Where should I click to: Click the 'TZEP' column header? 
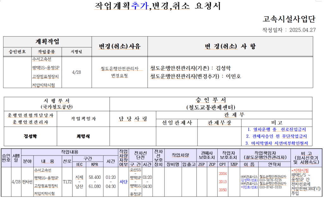234,164
